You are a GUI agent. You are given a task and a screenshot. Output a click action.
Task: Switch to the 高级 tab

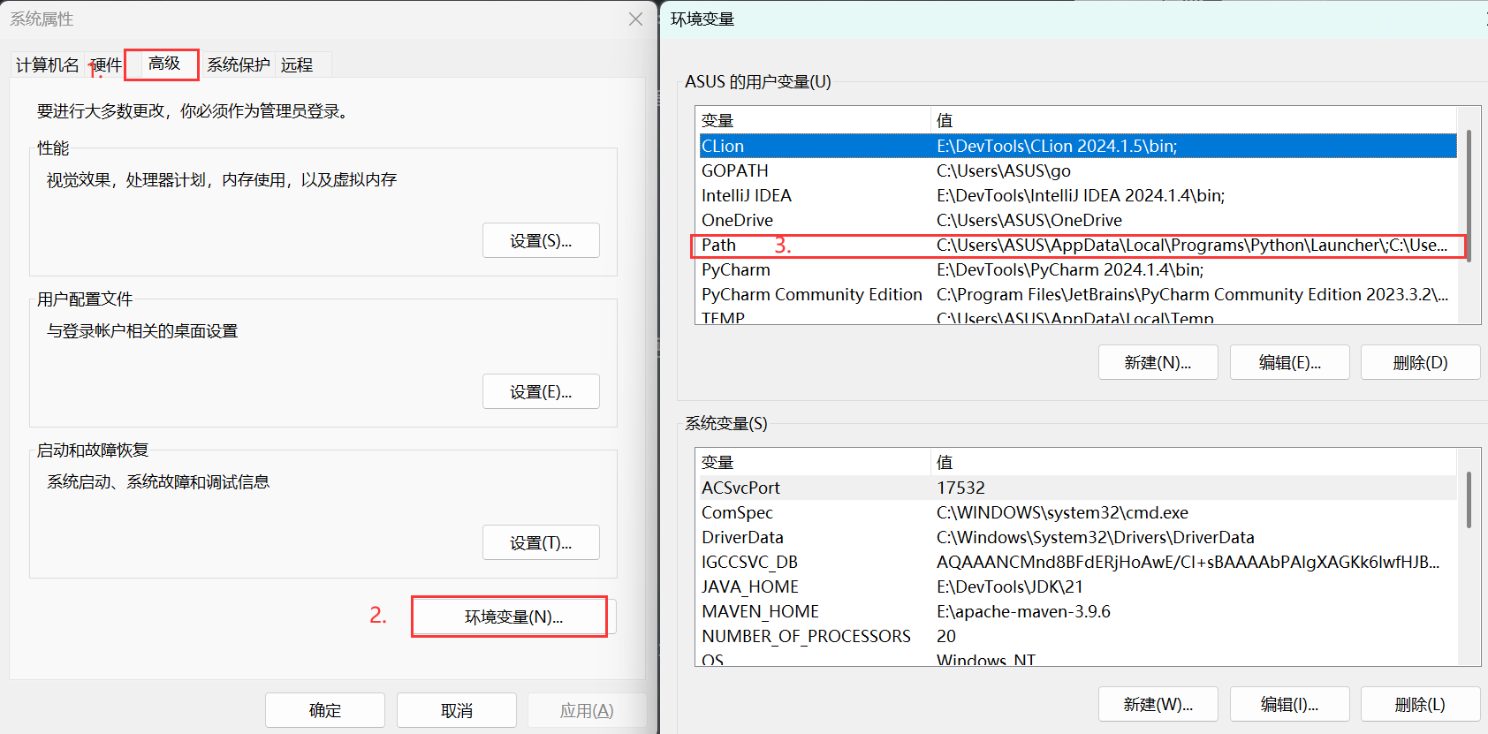coord(163,64)
